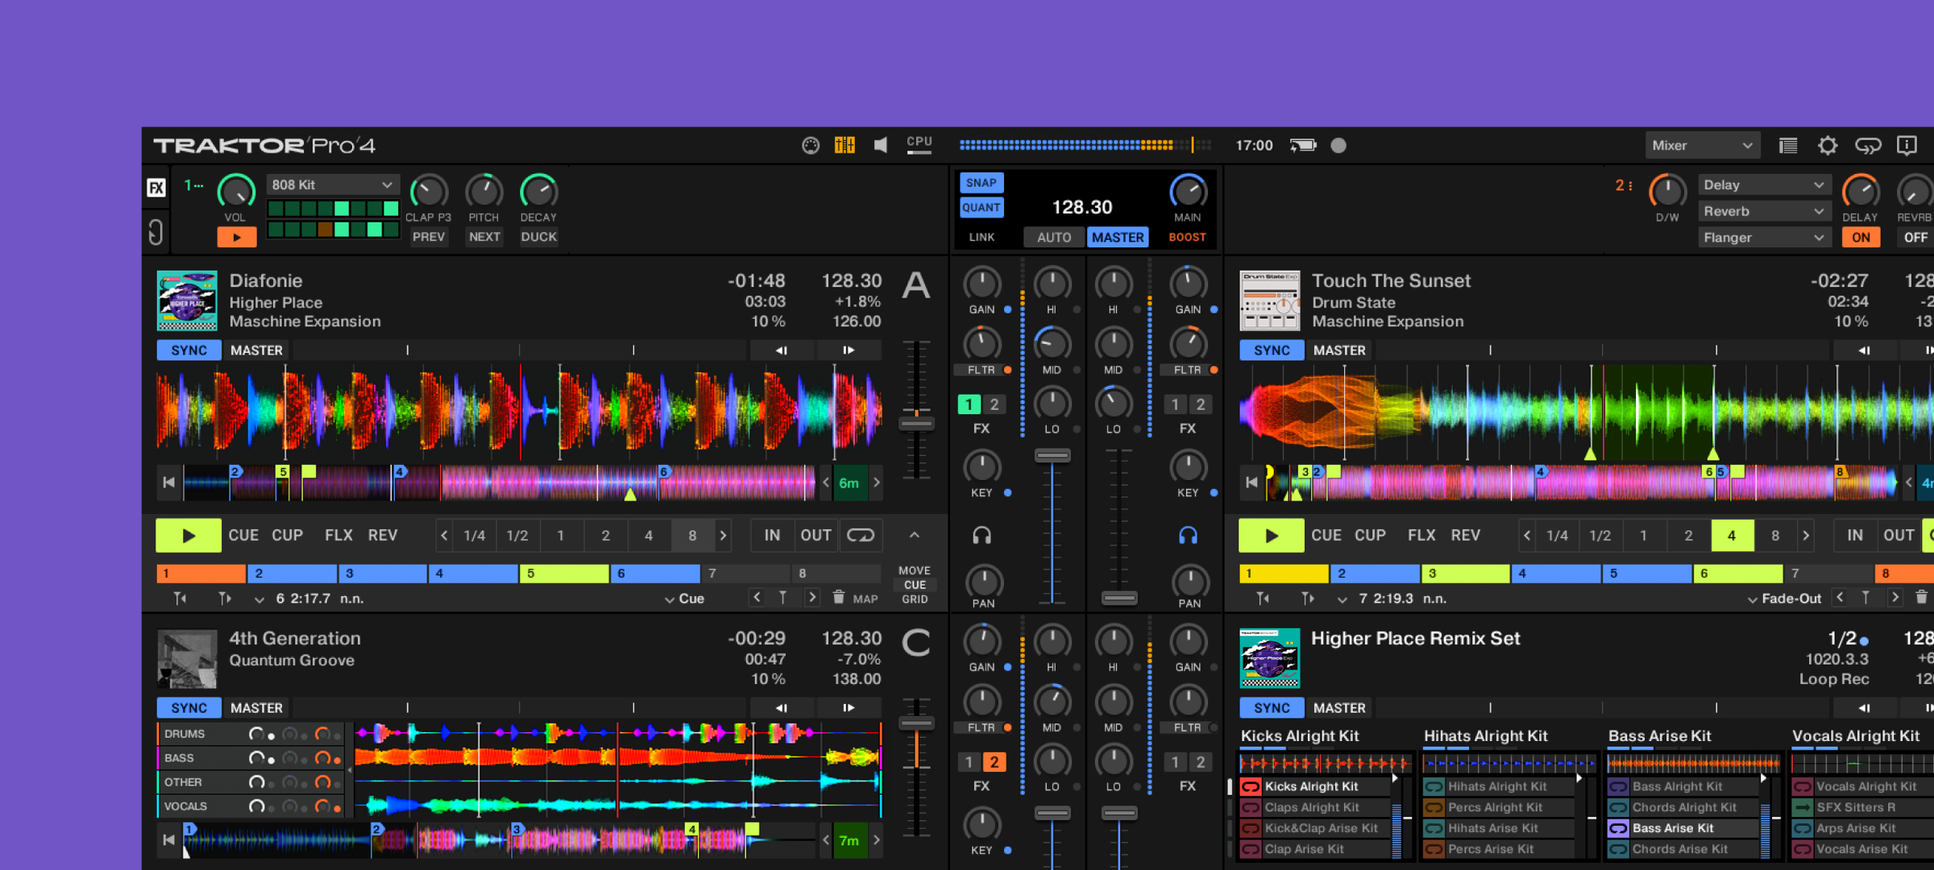Click the NEXT pattern button
1934x870 pixels.
[484, 238]
